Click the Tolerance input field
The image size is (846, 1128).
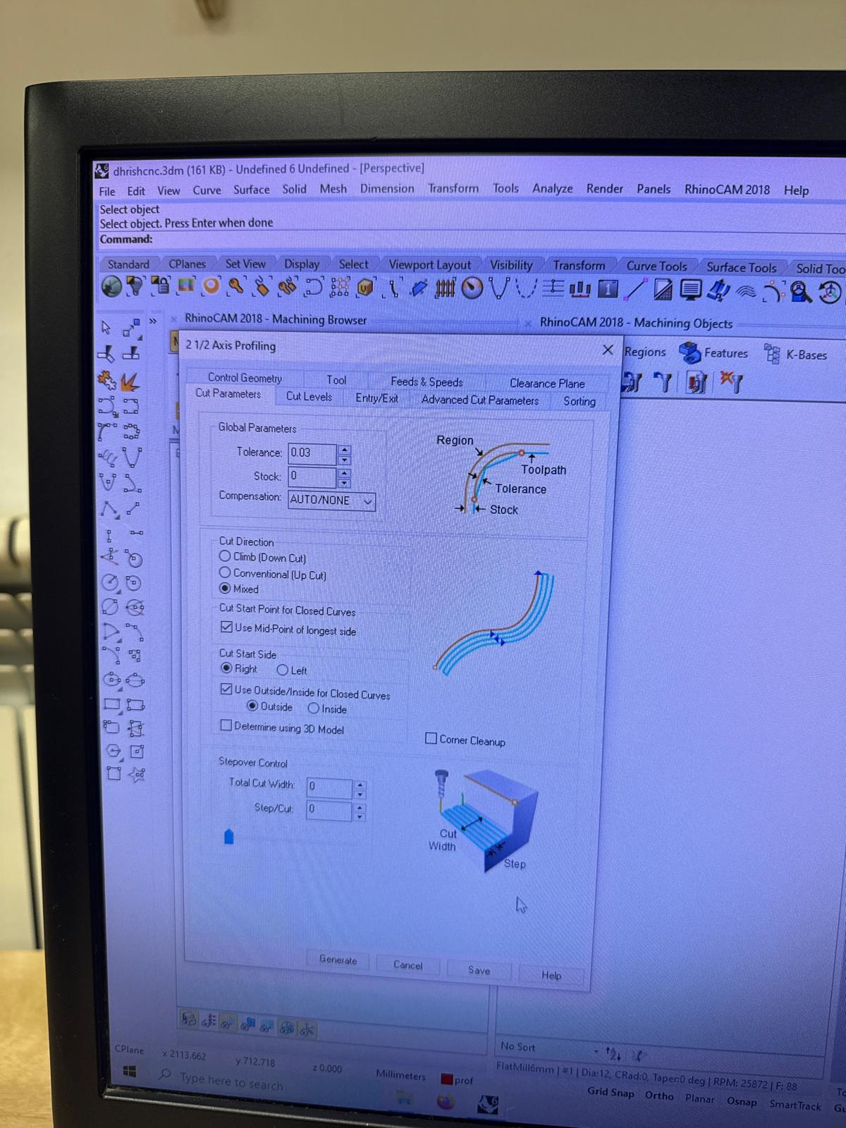point(312,453)
